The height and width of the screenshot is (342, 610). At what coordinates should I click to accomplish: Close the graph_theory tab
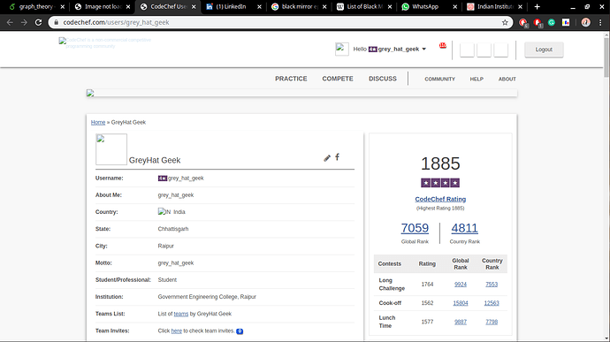62,6
